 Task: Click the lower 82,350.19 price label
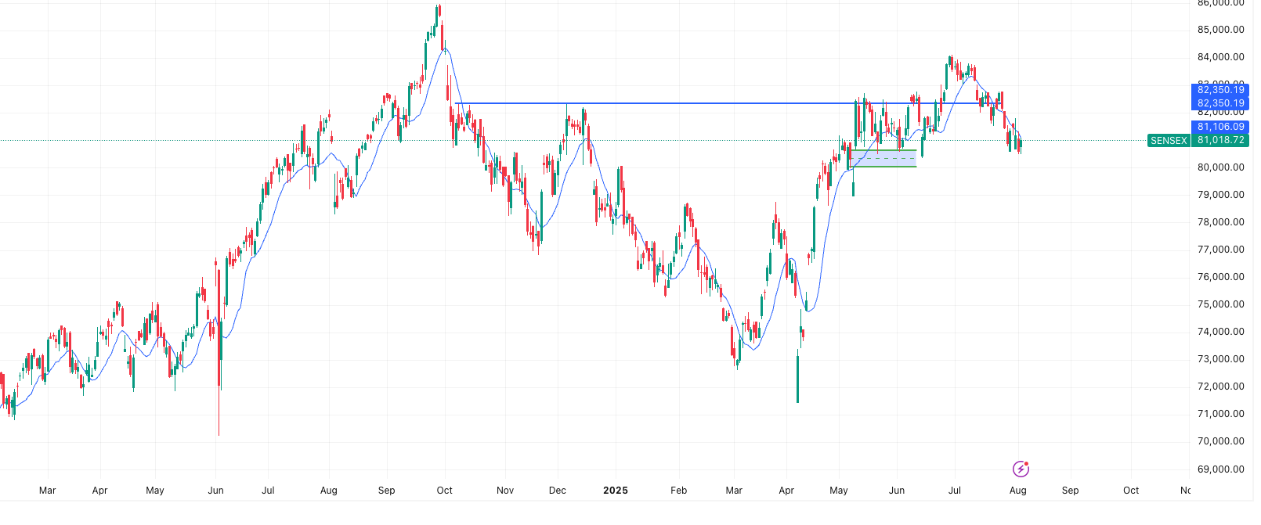pos(1220,103)
